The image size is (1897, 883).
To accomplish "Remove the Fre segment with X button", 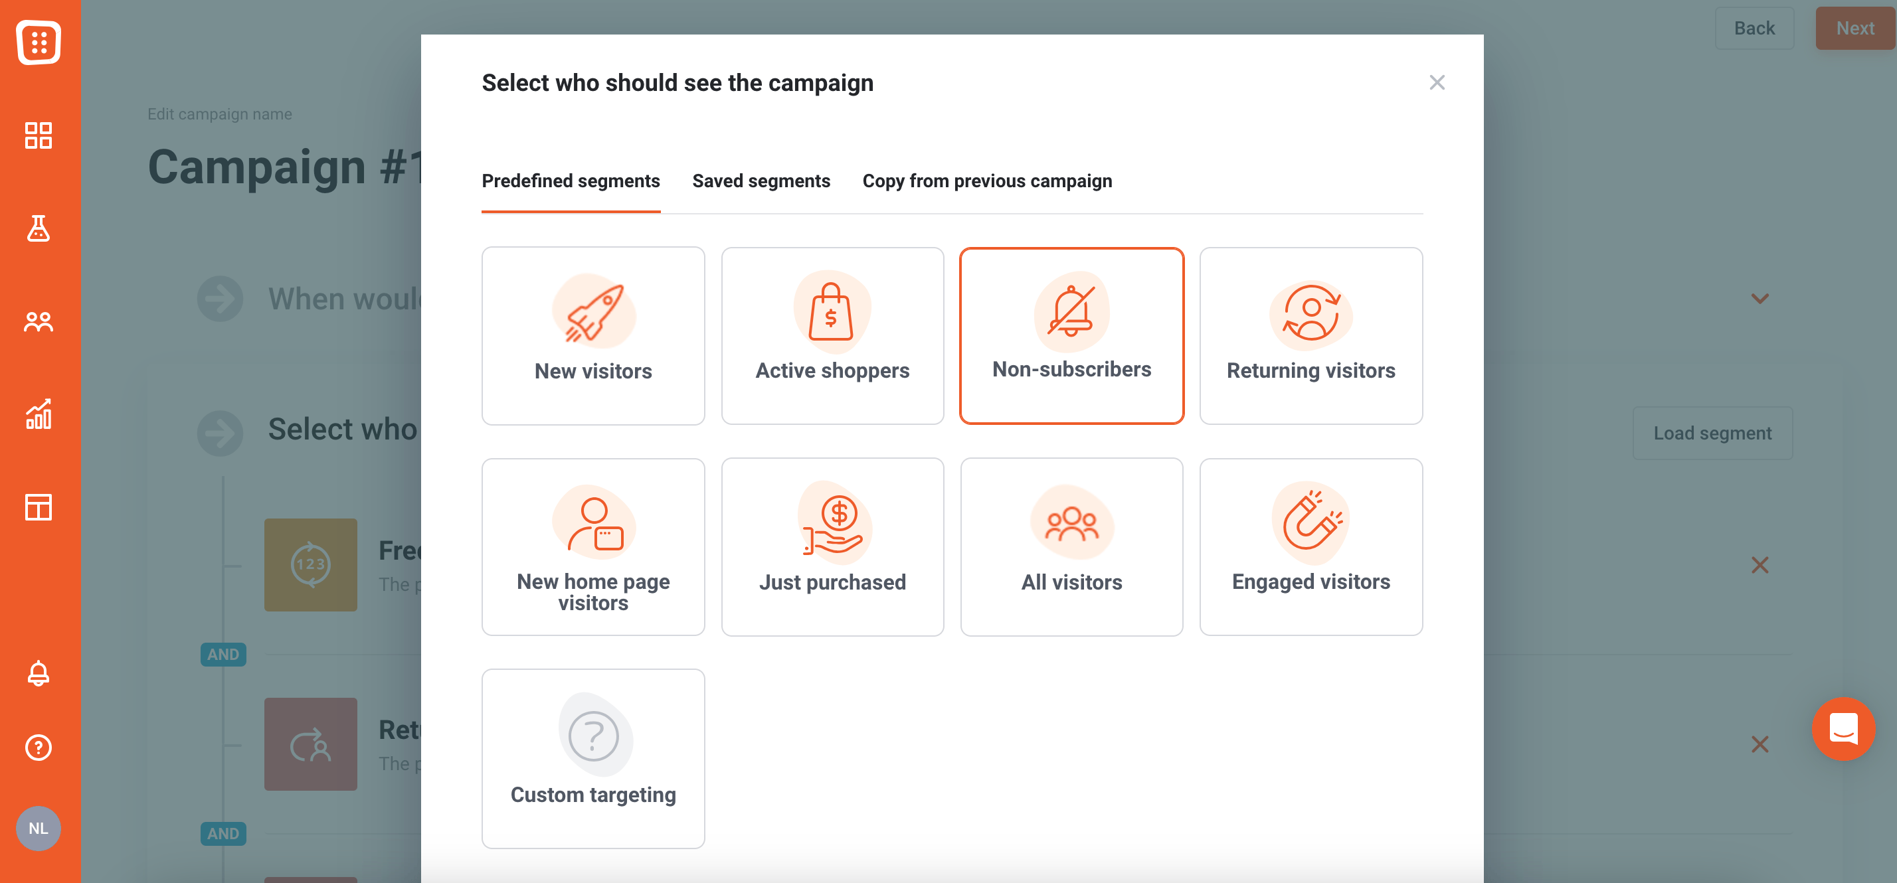I will [x=1760, y=564].
